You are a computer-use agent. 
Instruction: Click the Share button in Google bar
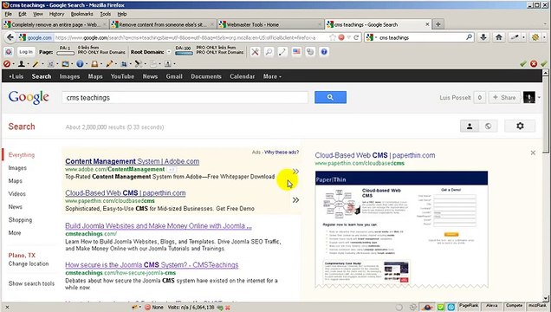(504, 97)
